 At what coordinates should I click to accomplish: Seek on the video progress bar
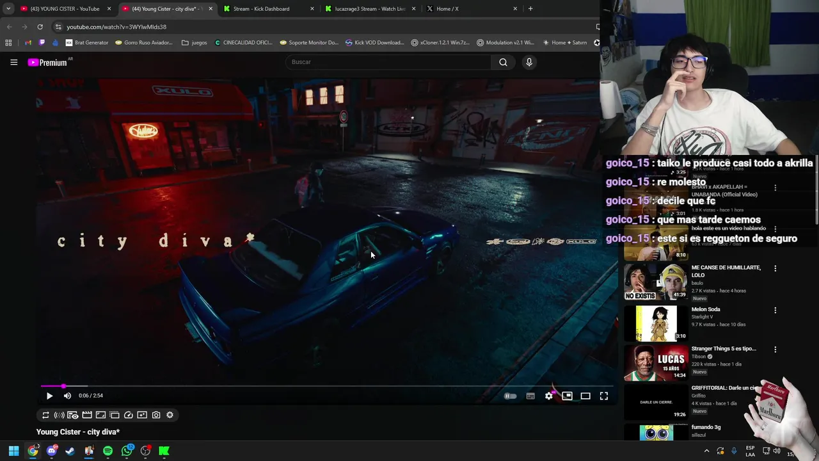[326, 386]
